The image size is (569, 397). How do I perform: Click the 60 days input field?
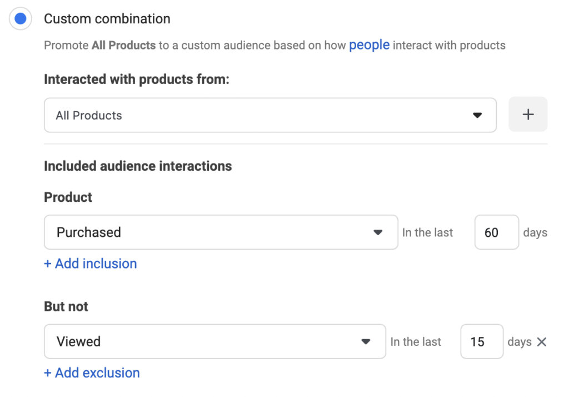pyautogui.click(x=496, y=232)
